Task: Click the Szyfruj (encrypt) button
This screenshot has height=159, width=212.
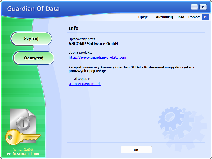Action: tap(31, 39)
